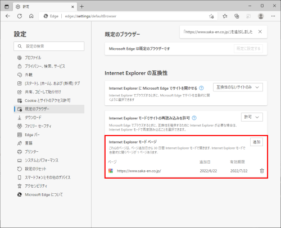
Task: Expand 互換性のないサイトのみ dropdown
Action: coord(238,87)
